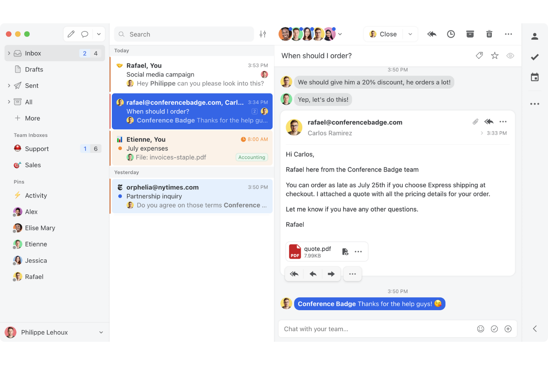Star the 'When should I order?' conversation

pyautogui.click(x=495, y=55)
